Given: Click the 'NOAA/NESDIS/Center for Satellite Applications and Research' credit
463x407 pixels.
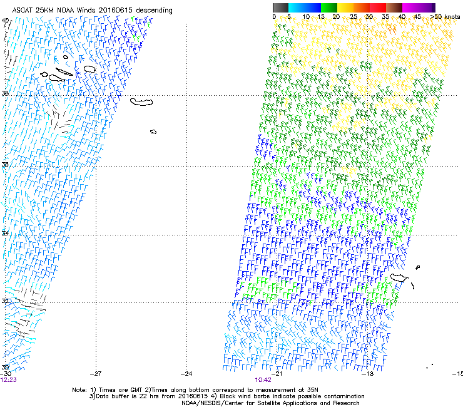Looking at the screenshot, I should 270,403.
